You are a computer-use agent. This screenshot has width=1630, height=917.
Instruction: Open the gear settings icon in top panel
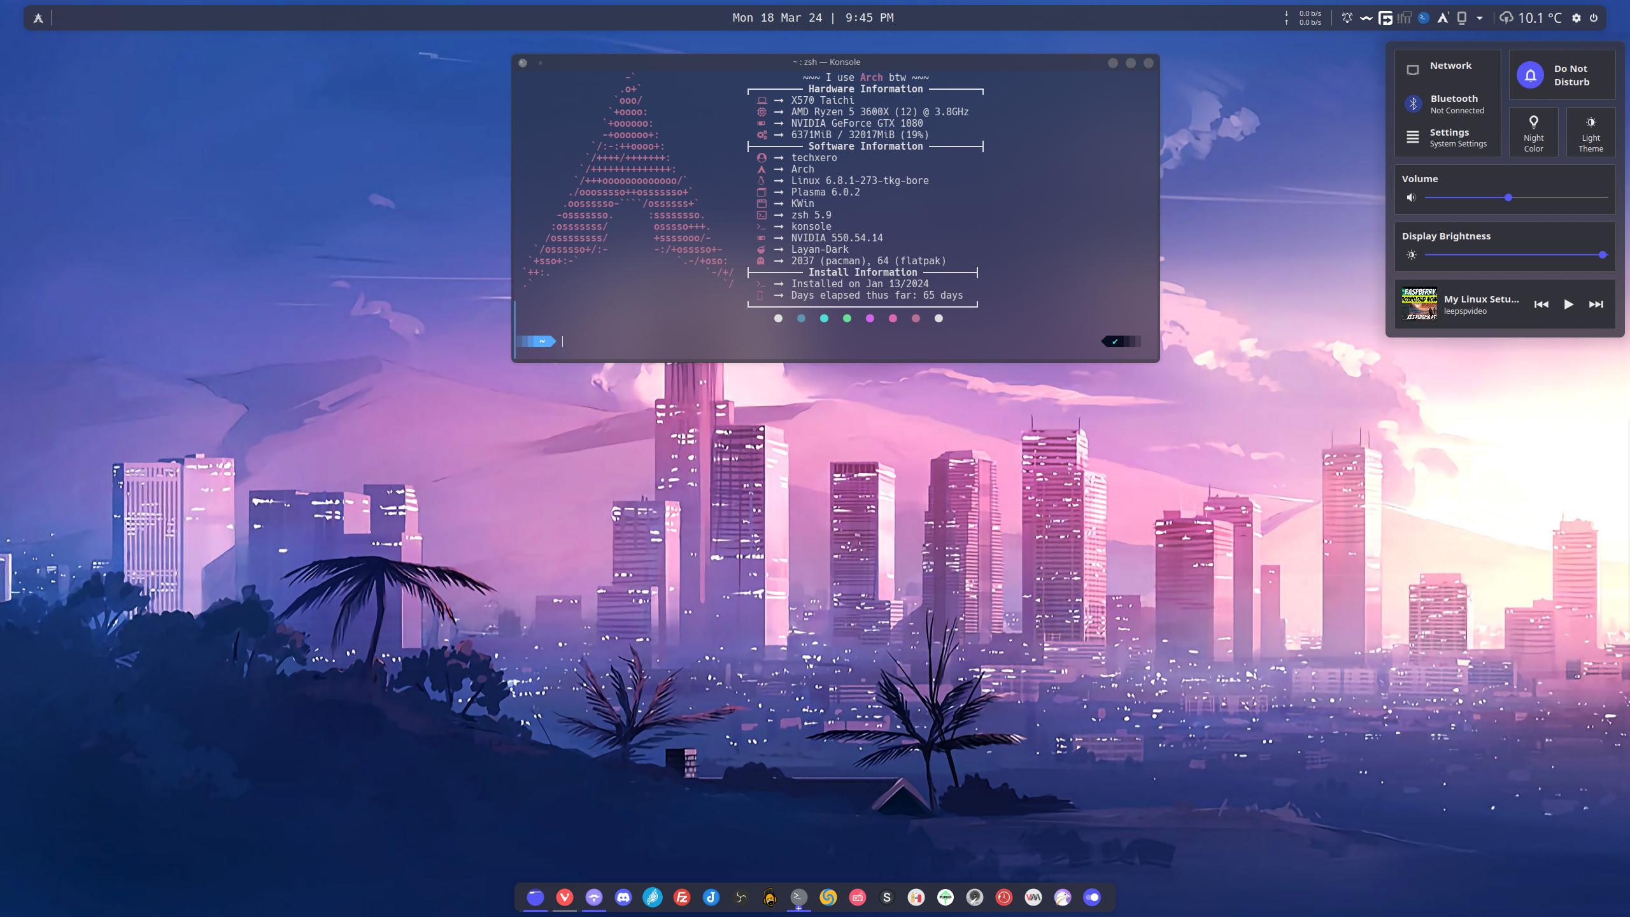tap(1577, 18)
